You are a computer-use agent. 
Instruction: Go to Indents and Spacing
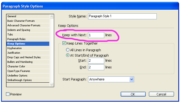[28, 30]
